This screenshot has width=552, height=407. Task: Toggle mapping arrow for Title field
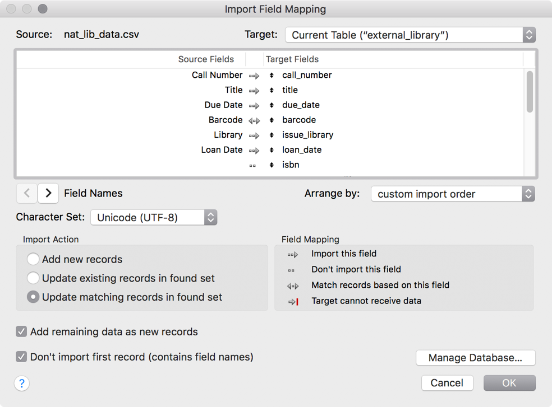(254, 91)
